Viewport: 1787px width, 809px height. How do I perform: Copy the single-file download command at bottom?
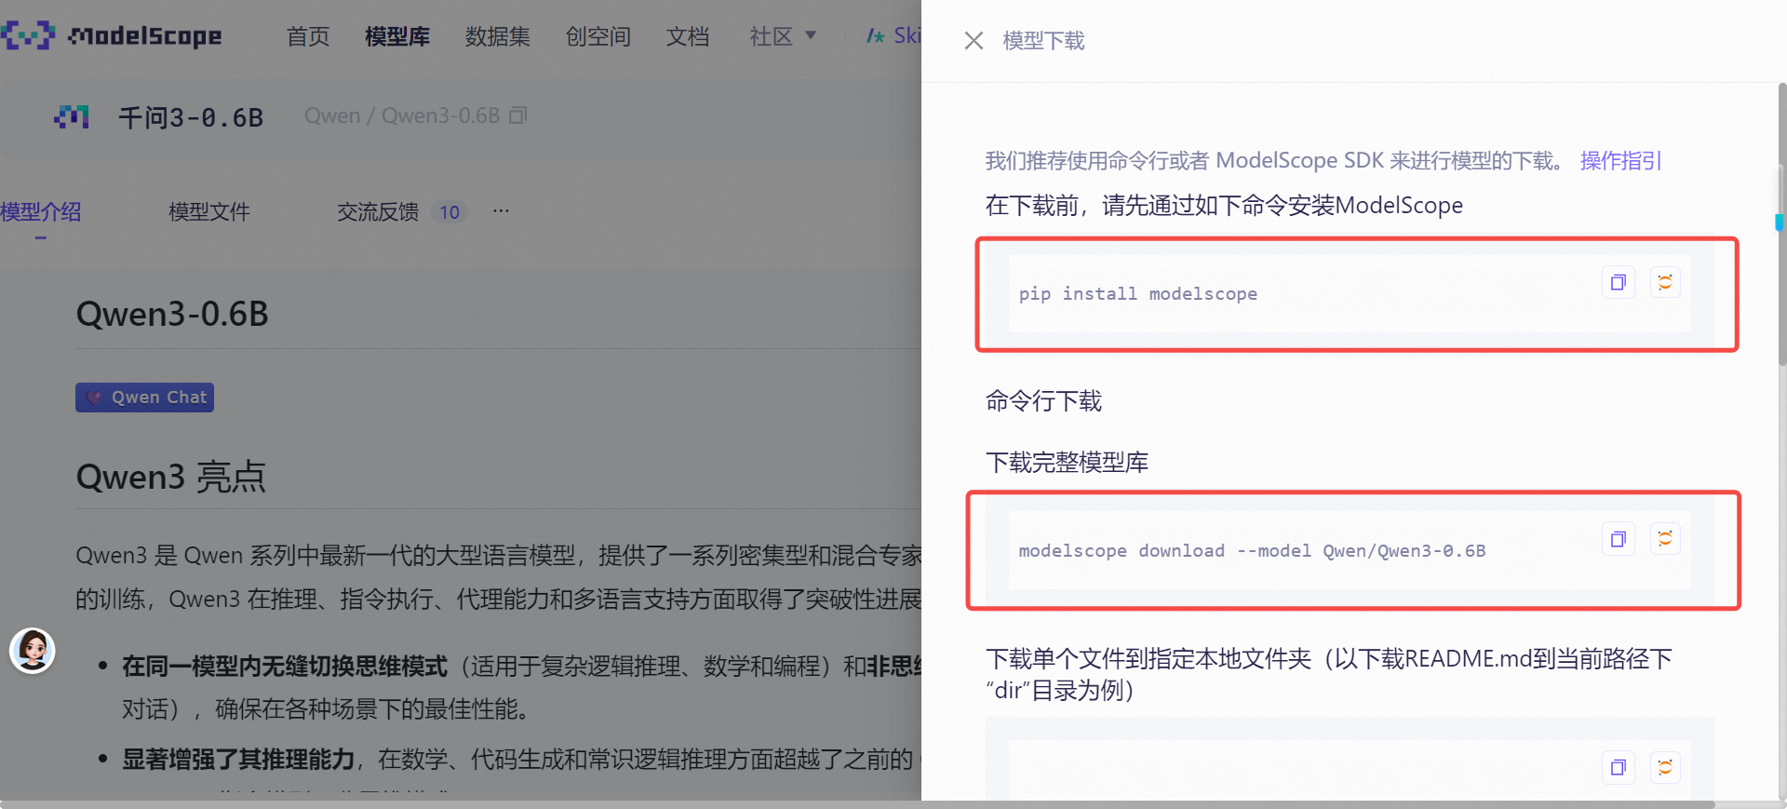point(1618,767)
